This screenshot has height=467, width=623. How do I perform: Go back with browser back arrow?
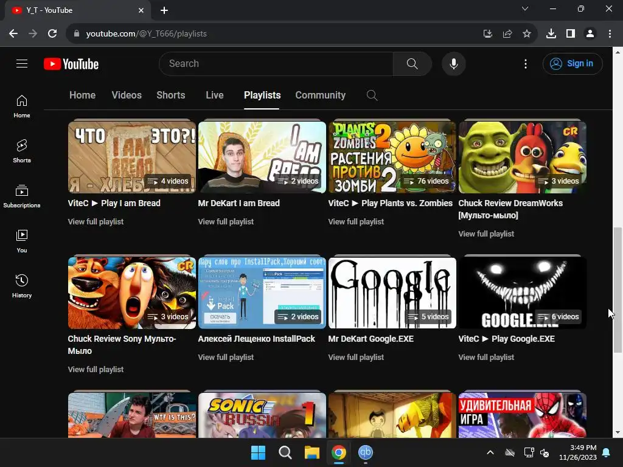(x=13, y=34)
